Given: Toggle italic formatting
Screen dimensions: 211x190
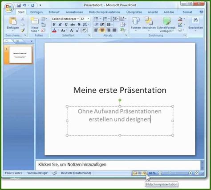Looking at the screenshot, I should tap(60, 24).
